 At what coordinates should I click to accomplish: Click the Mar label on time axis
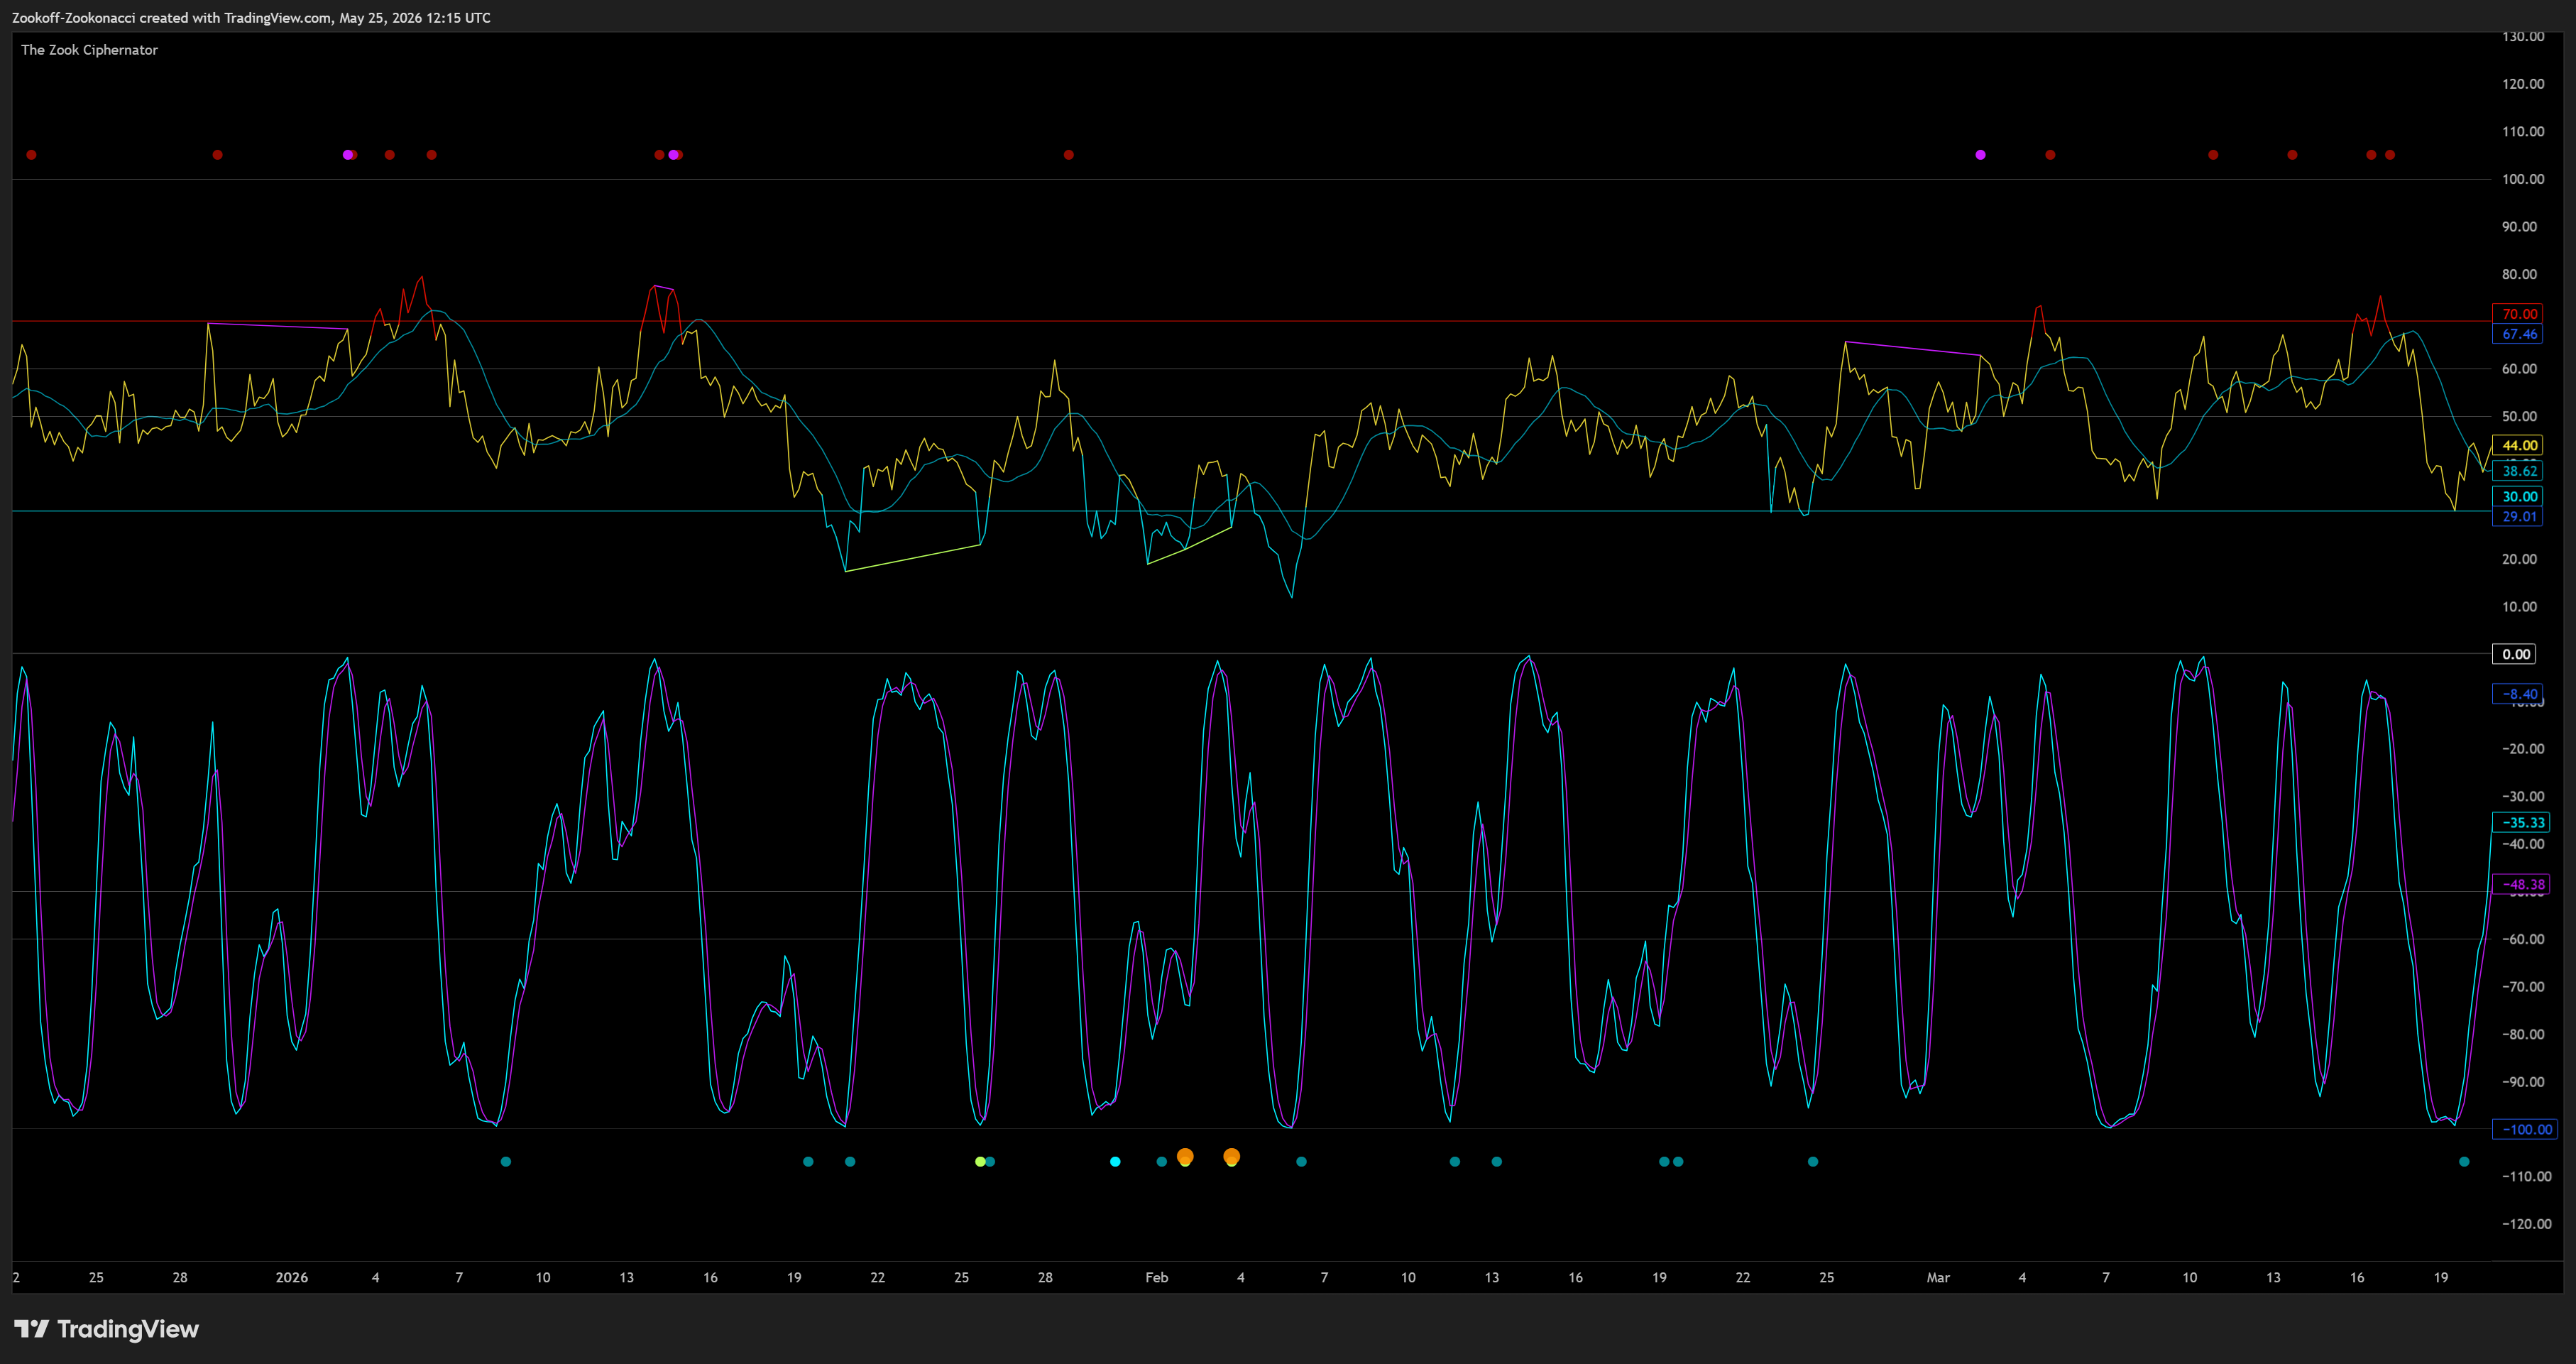tap(1938, 1277)
